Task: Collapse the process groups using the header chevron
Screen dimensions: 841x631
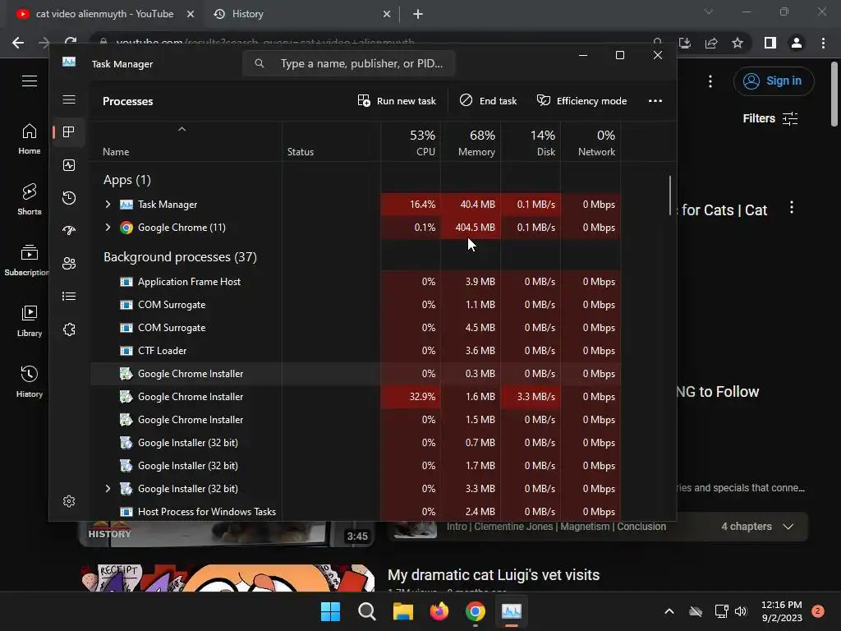Action: [x=182, y=129]
